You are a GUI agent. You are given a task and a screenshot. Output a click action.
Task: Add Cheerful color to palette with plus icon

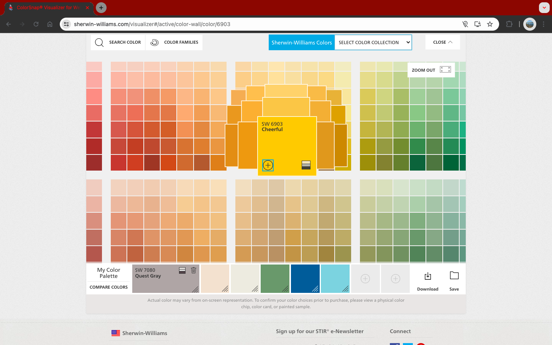[x=268, y=165]
